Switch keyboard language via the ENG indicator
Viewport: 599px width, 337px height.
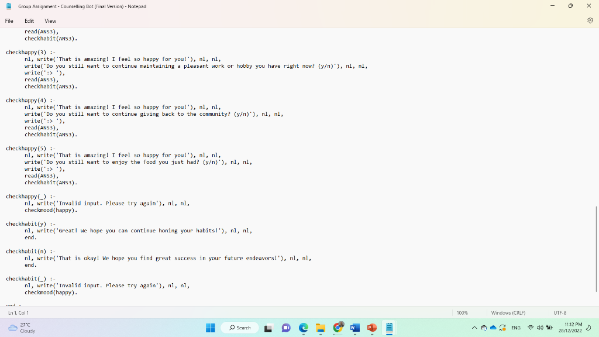(x=516, y=328)
